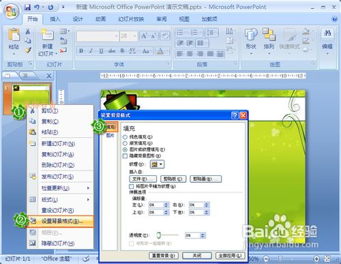Open the Clipboard group dialog launcher
The image size is (341, 264).
click(30, 63)
